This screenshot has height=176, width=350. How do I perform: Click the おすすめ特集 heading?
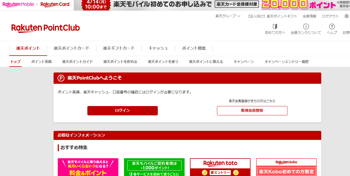tap(74, 148)
